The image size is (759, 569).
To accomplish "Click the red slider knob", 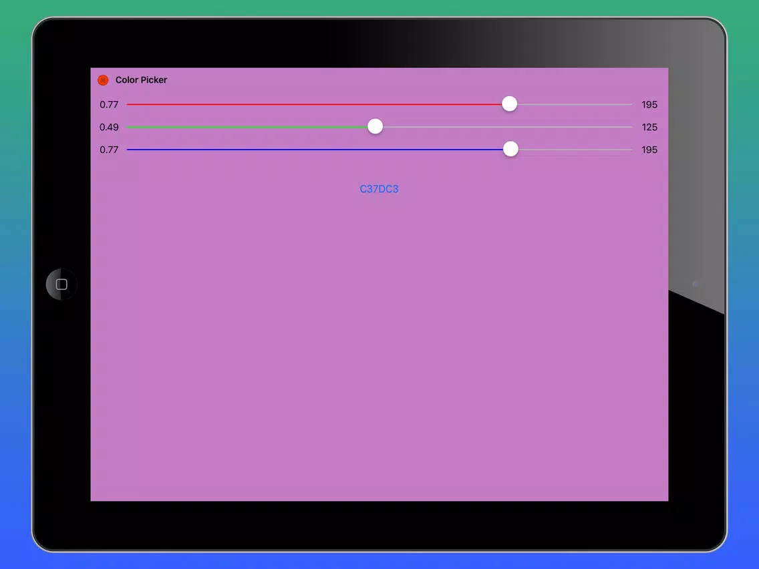I will (509, 104).
